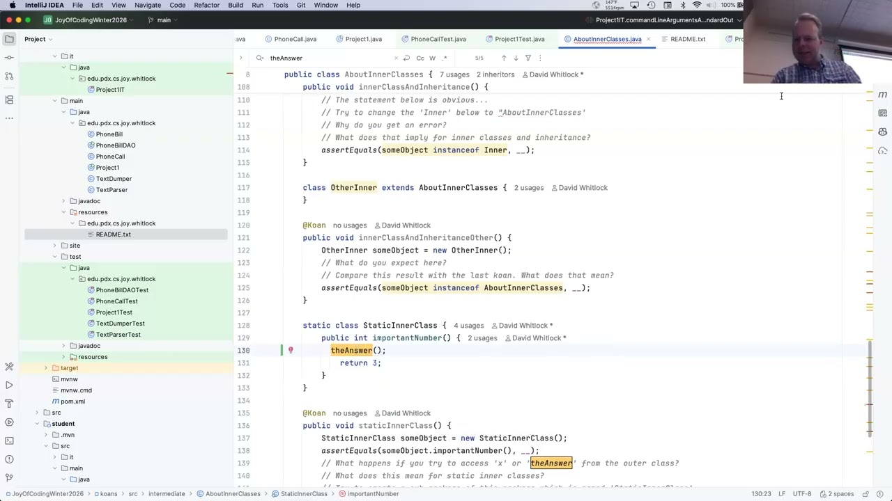Viewport: 892px width, 501px height.
Task: Go to previous search occurrence
Action: pyautogui.click(x=503, y=58)
